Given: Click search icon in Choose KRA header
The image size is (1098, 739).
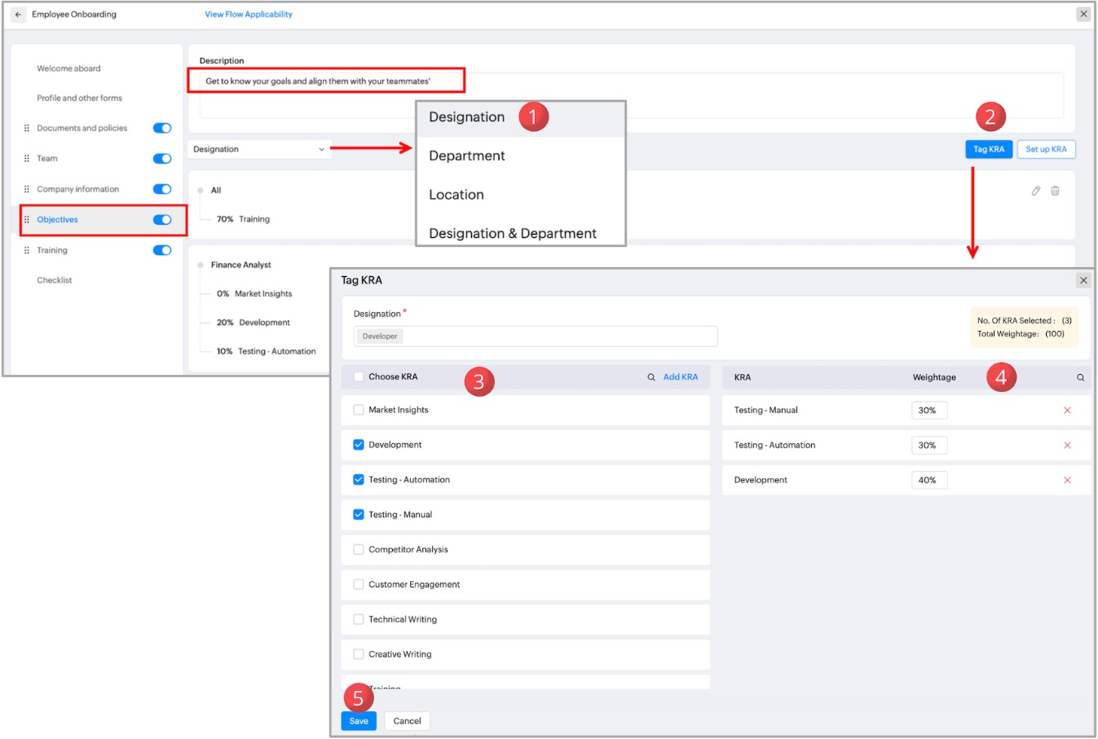Looking at the screenshot, I should click(651, 377).
